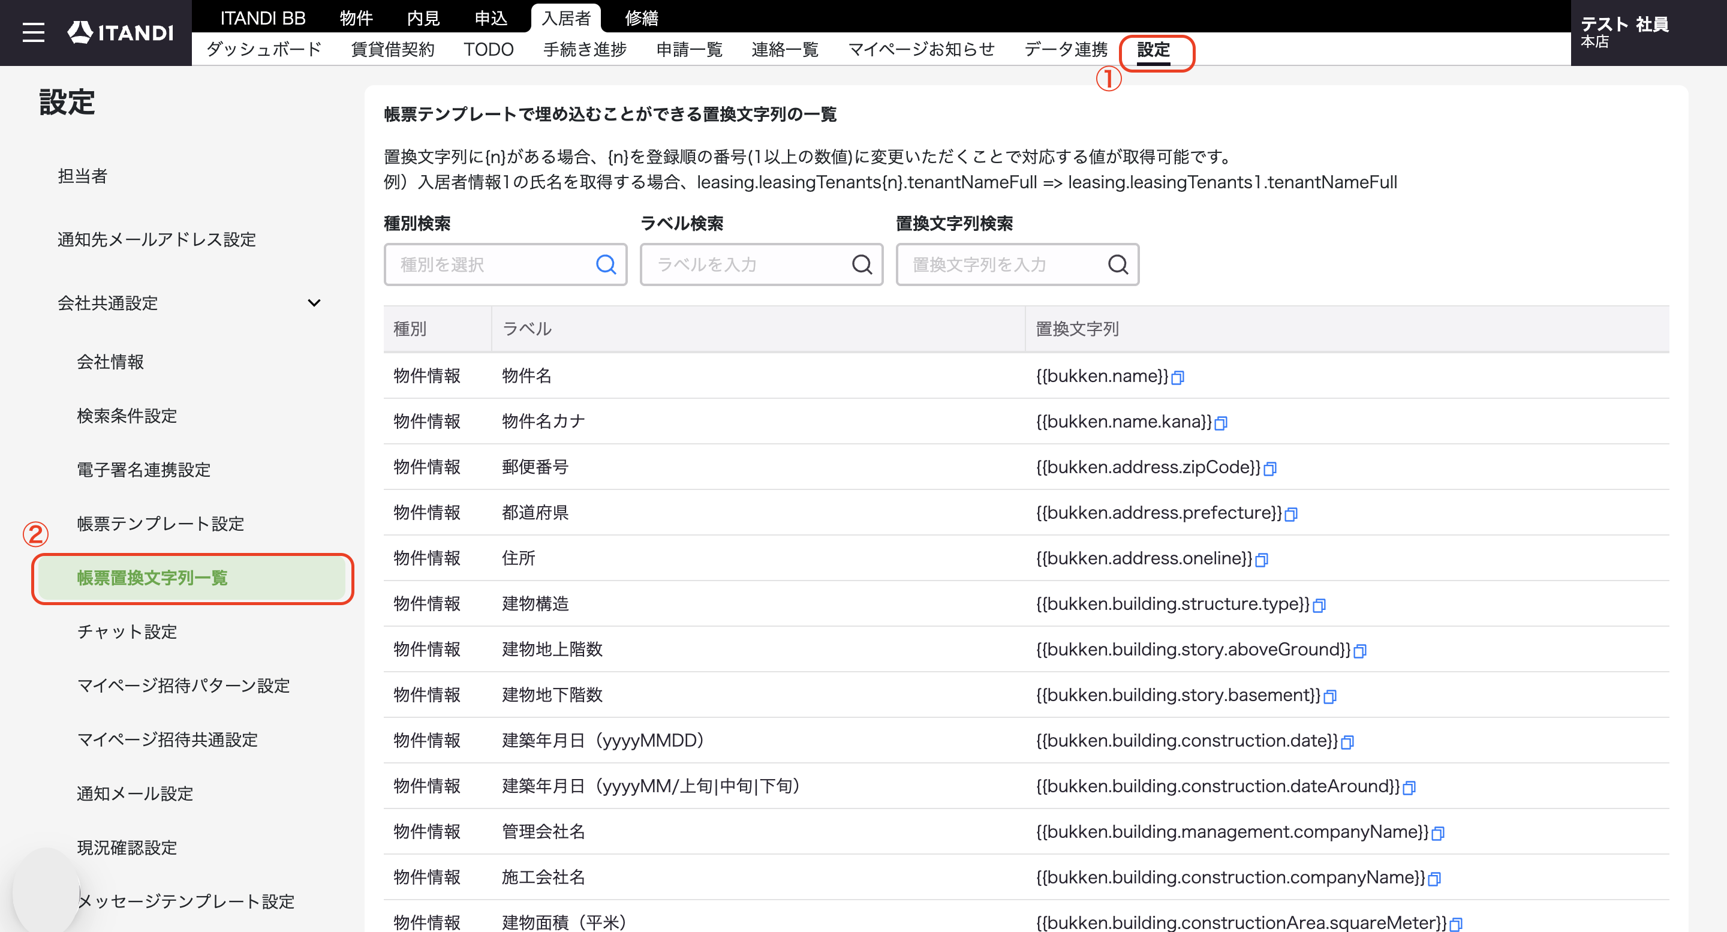Open 検索条件設定 in the sidebar

click(127, 416)
